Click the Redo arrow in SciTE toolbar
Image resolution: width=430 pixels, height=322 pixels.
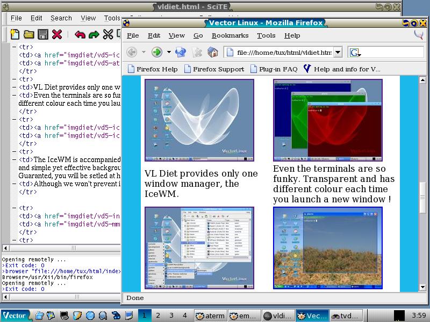(x=94, y=34)
